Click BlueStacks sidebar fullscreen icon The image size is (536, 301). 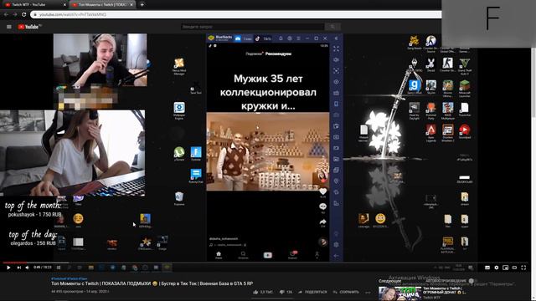pyautogui.click(x=337, y=49)
